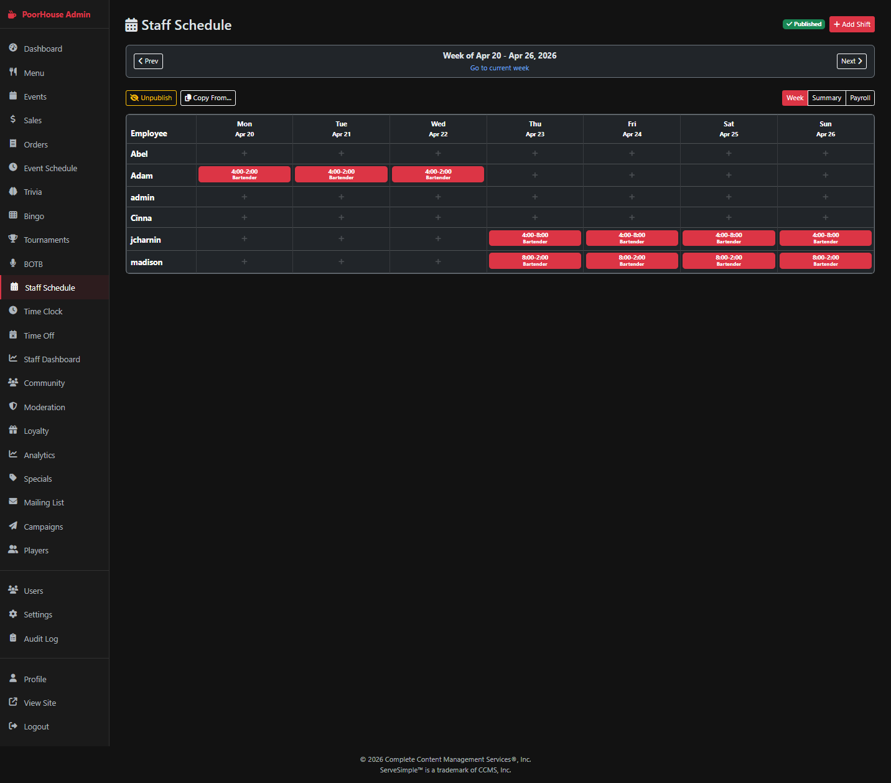Viewport: 891px width, 783px height.
Task: Open jcharnin's Thursday 4:00-8:00 shift
Action: [x=535, y=238]
